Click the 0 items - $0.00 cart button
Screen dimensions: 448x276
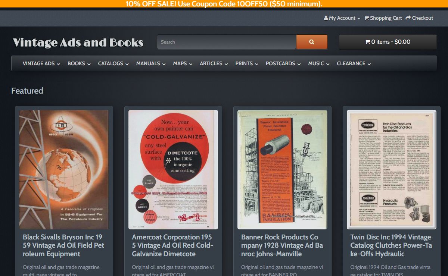pyautogui.click(x=388, y=42)
